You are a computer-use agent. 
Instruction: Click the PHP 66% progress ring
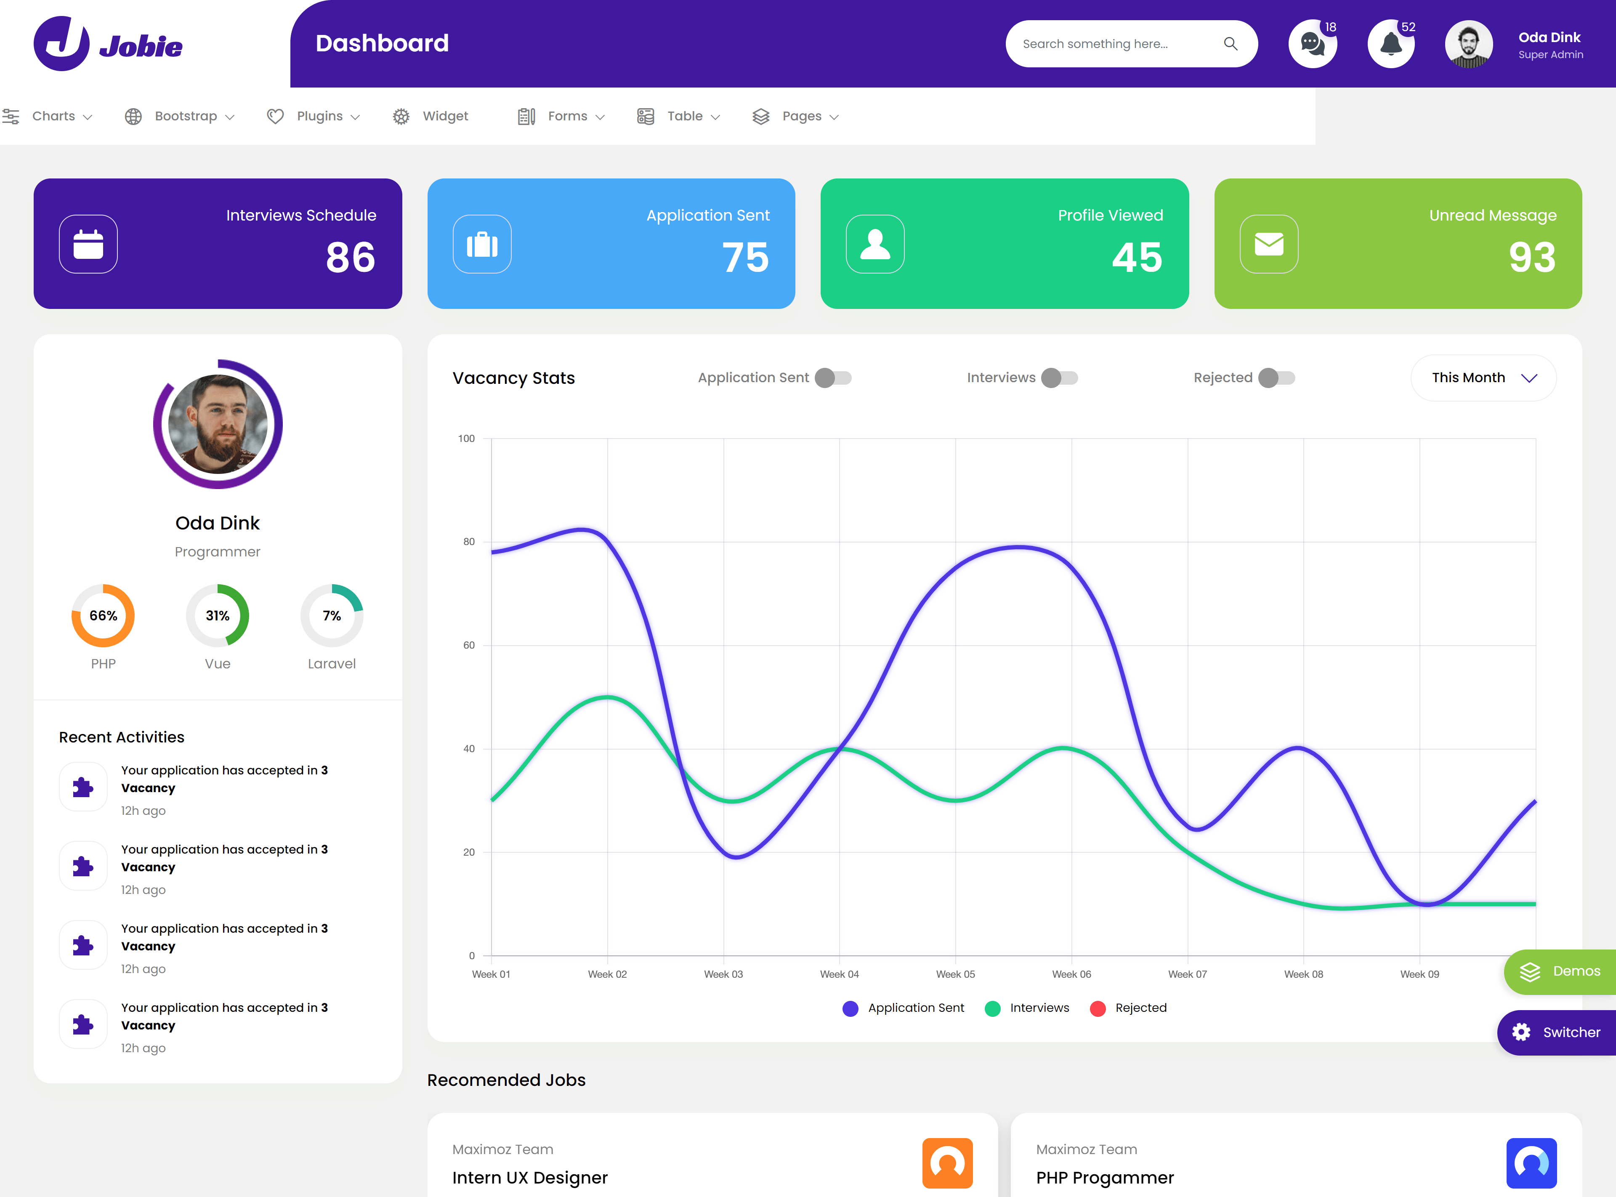tap(103, 615)
